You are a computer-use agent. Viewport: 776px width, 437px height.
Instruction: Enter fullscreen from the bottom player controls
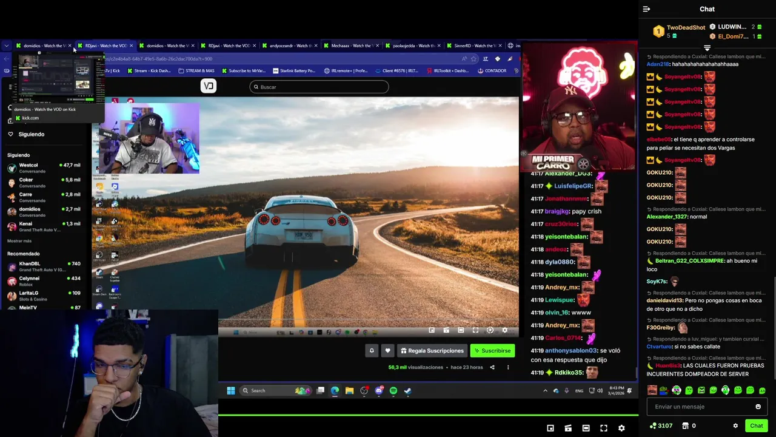[x=604, y=429]
